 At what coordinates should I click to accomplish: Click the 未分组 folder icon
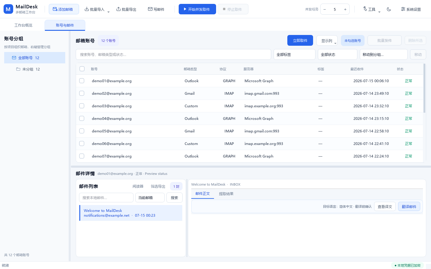coord(18,69)
